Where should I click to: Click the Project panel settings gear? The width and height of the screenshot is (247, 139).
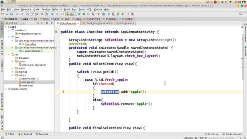point(47,23)
